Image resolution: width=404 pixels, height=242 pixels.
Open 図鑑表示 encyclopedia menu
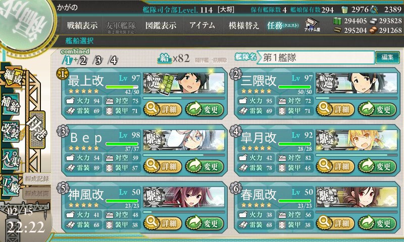161,25
